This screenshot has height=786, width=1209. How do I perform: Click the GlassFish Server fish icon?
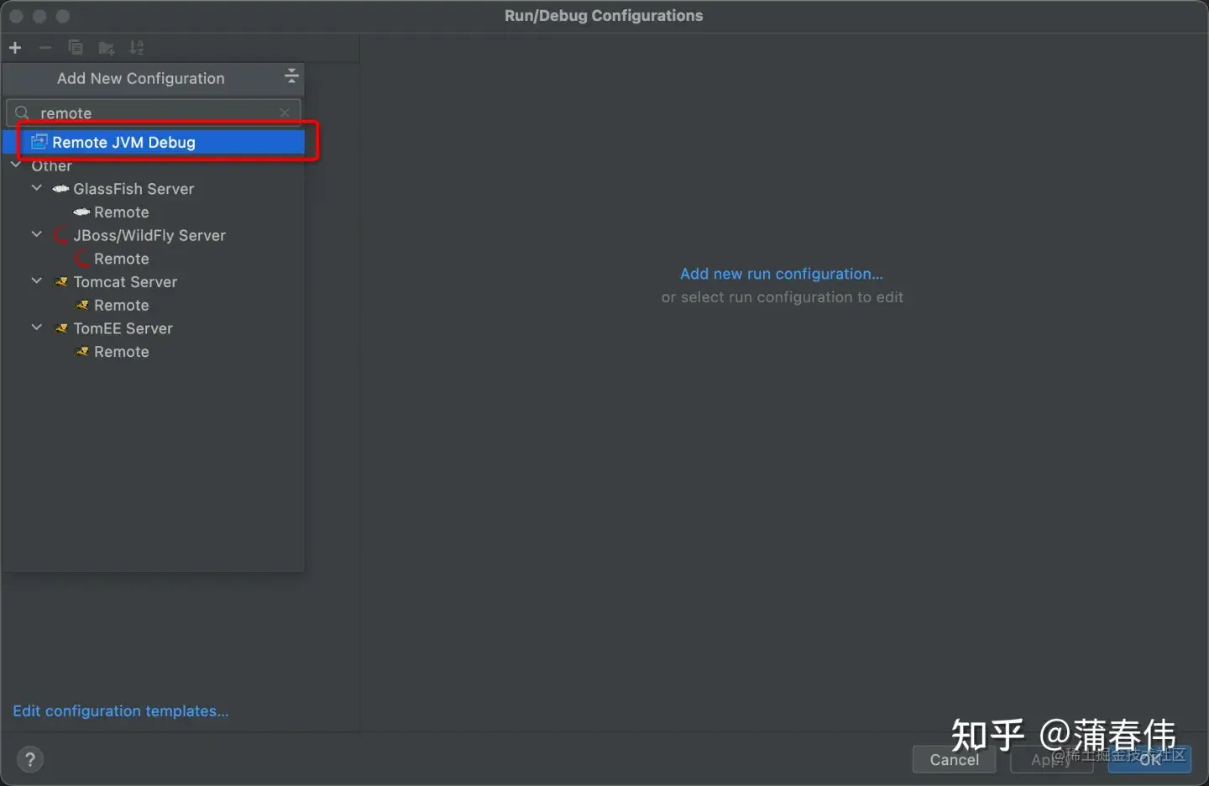[x=60, y=189]
